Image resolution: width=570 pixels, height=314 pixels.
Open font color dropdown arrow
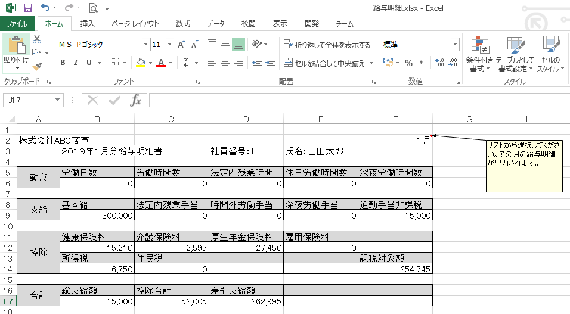(x=171, y=63)
